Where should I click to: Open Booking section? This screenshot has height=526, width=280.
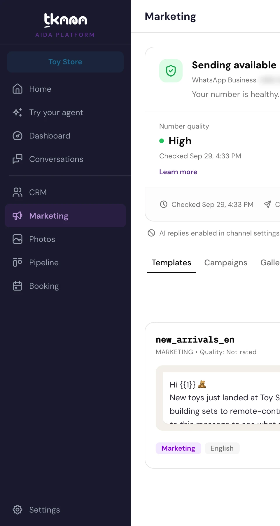tap(65, 286)
